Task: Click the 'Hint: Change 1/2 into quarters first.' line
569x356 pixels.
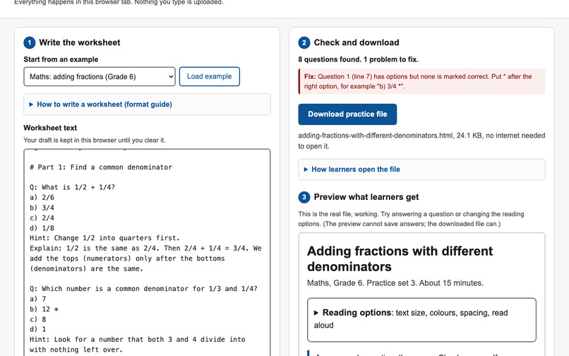Action: point(105,238)
